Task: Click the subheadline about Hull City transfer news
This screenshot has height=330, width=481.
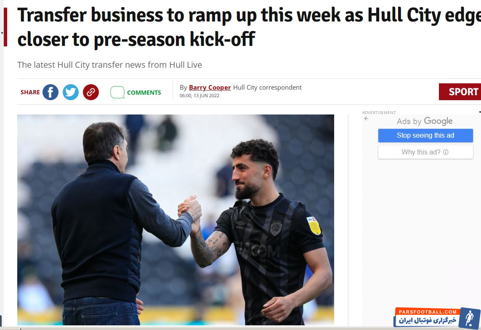Action: coord(109,65)
